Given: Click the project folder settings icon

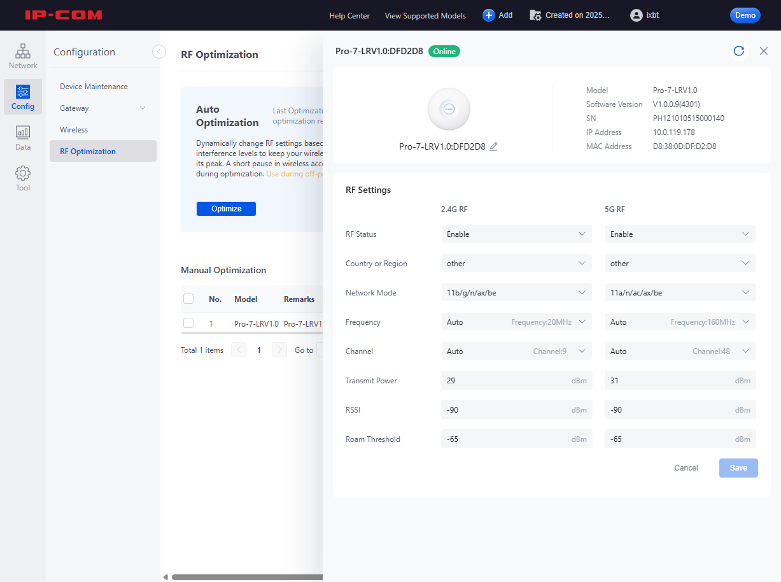Looking at the screenshot, I should coord(535,15).
